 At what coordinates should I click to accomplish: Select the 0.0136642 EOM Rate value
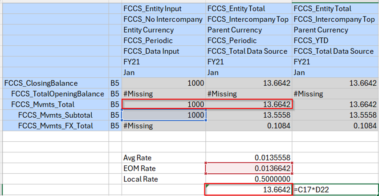click(x=249, y=168)
